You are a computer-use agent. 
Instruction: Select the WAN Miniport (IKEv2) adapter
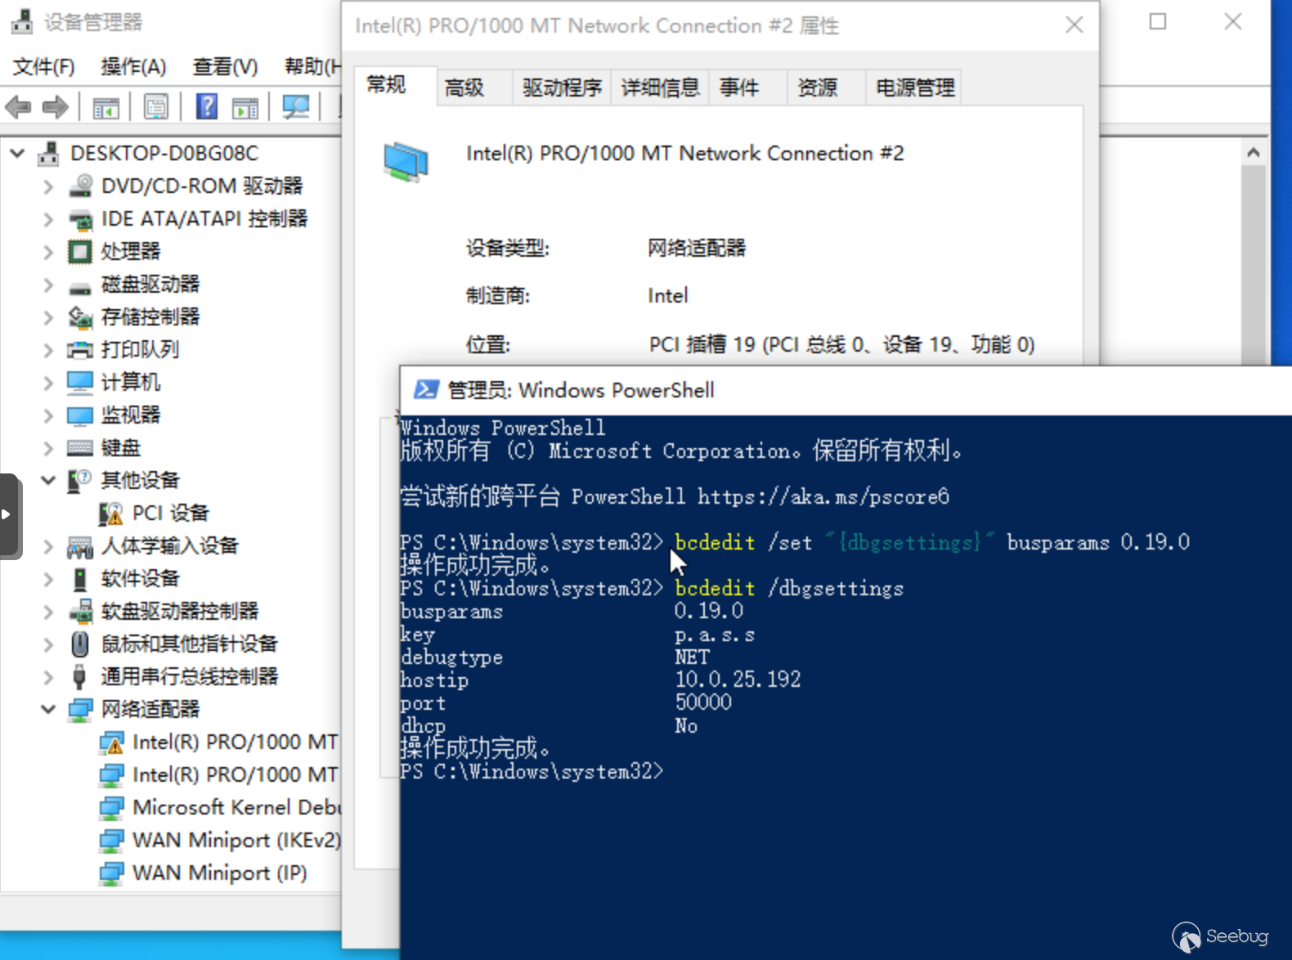point(236,840)
